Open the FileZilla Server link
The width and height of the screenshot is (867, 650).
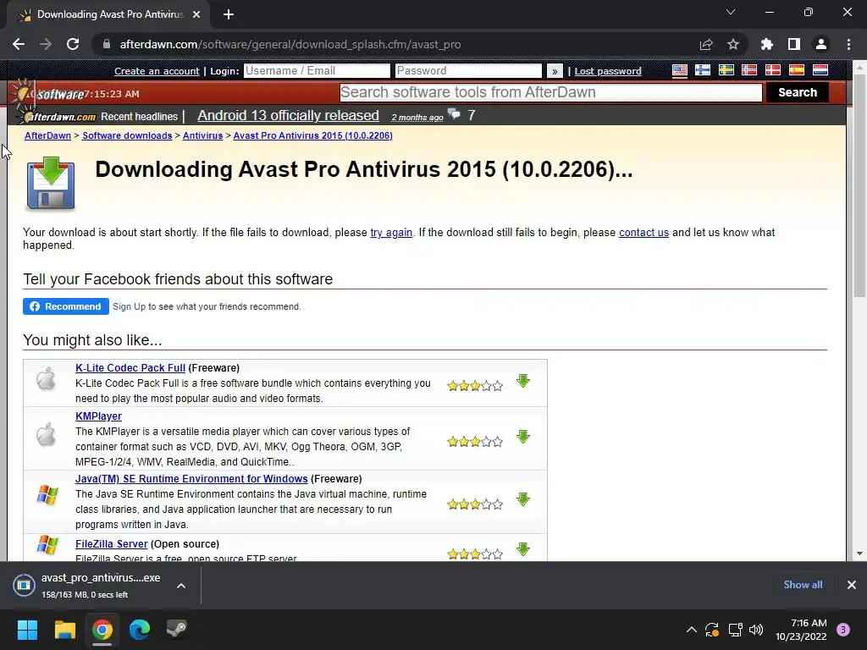(112, 544)
